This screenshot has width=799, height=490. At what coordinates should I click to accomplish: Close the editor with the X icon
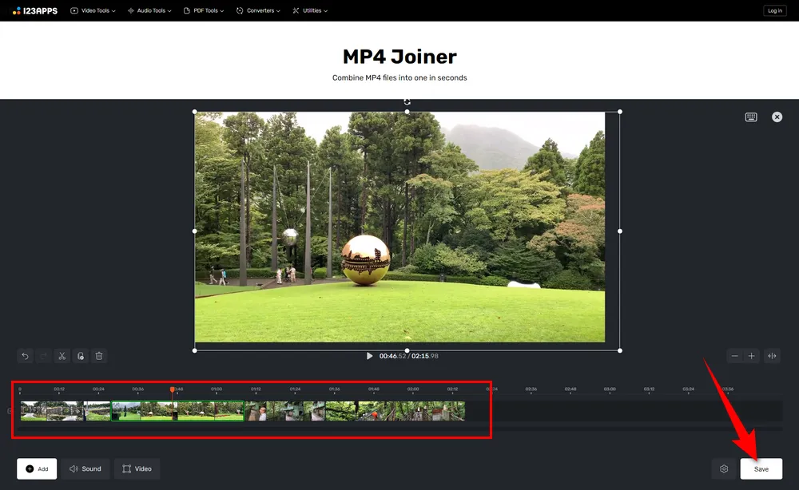pyautogui.click(x=777, y=117)
